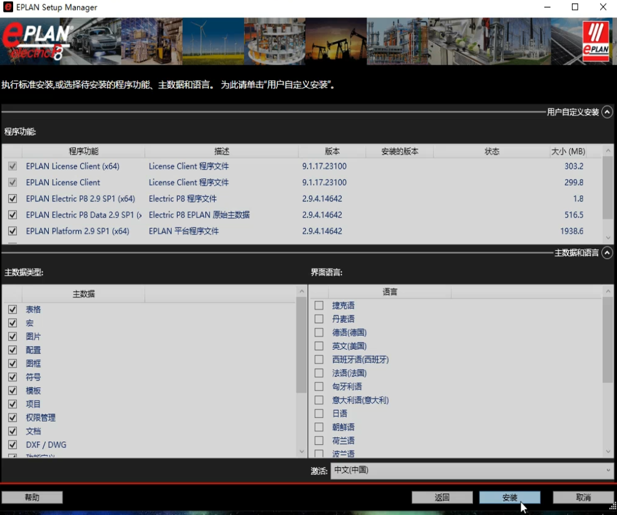Enable the 英文(美国) language checkbox
This screenshot has width=617, height=515.
pyautogui.click(x=319, y=346)
